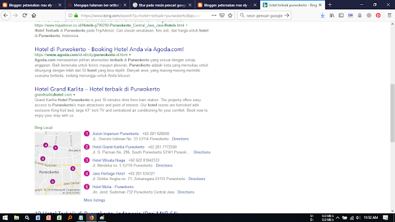Click More listings link
The height and width of the screenshot is (222, 395).
point(94,200)
